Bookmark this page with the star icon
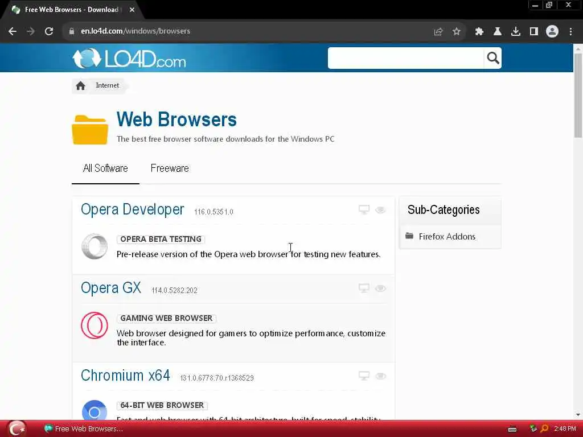Image resolution: width=583 pixels, height=437 pixels. pyautogui.click(x=457, y=32)
